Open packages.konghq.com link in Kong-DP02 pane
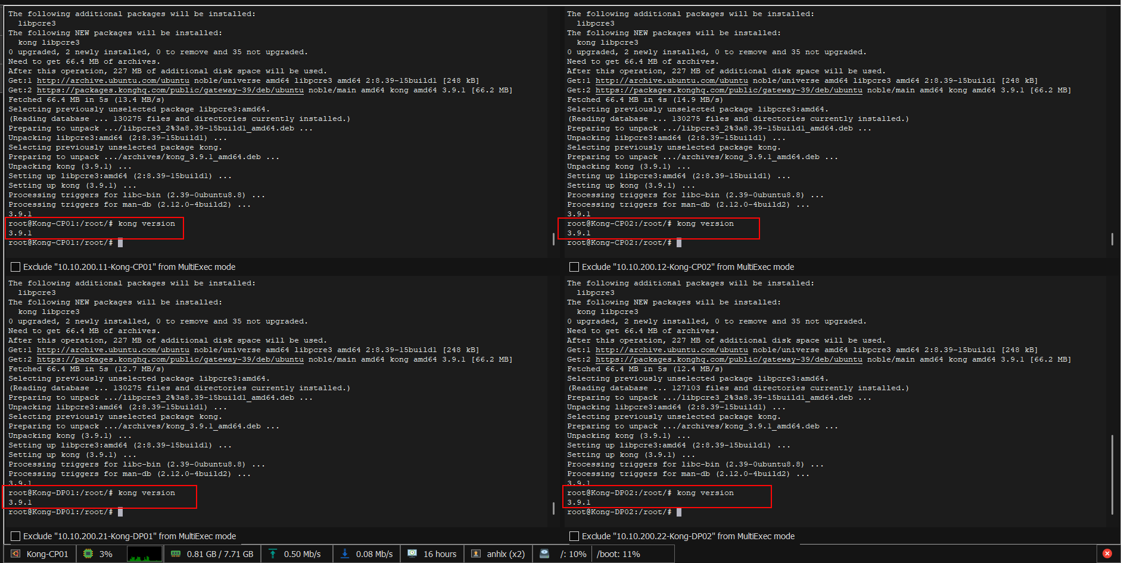 click(x=729, y=359)
